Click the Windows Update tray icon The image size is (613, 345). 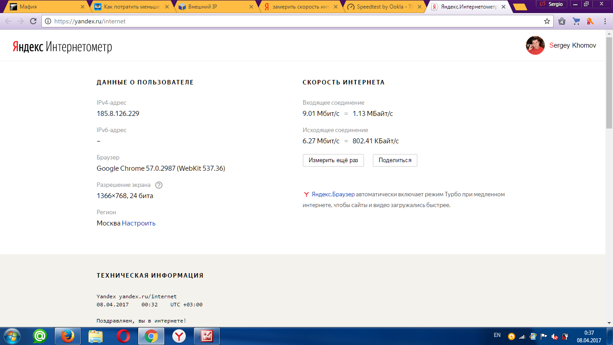pyautogui.click(x=533, y=336)
